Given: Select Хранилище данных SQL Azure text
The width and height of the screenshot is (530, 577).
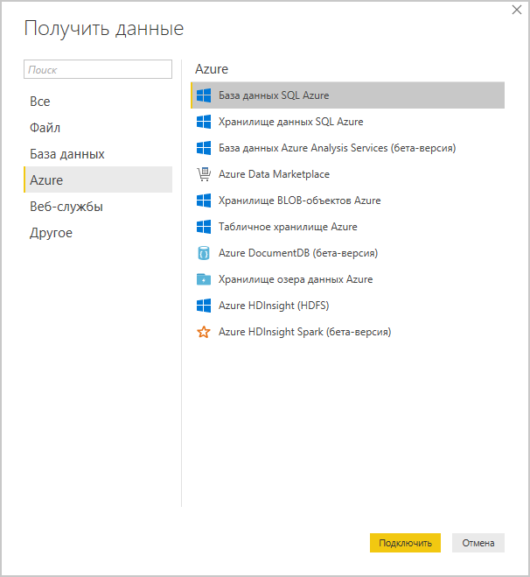Looking at the screenshot, I should pos(290,122).
